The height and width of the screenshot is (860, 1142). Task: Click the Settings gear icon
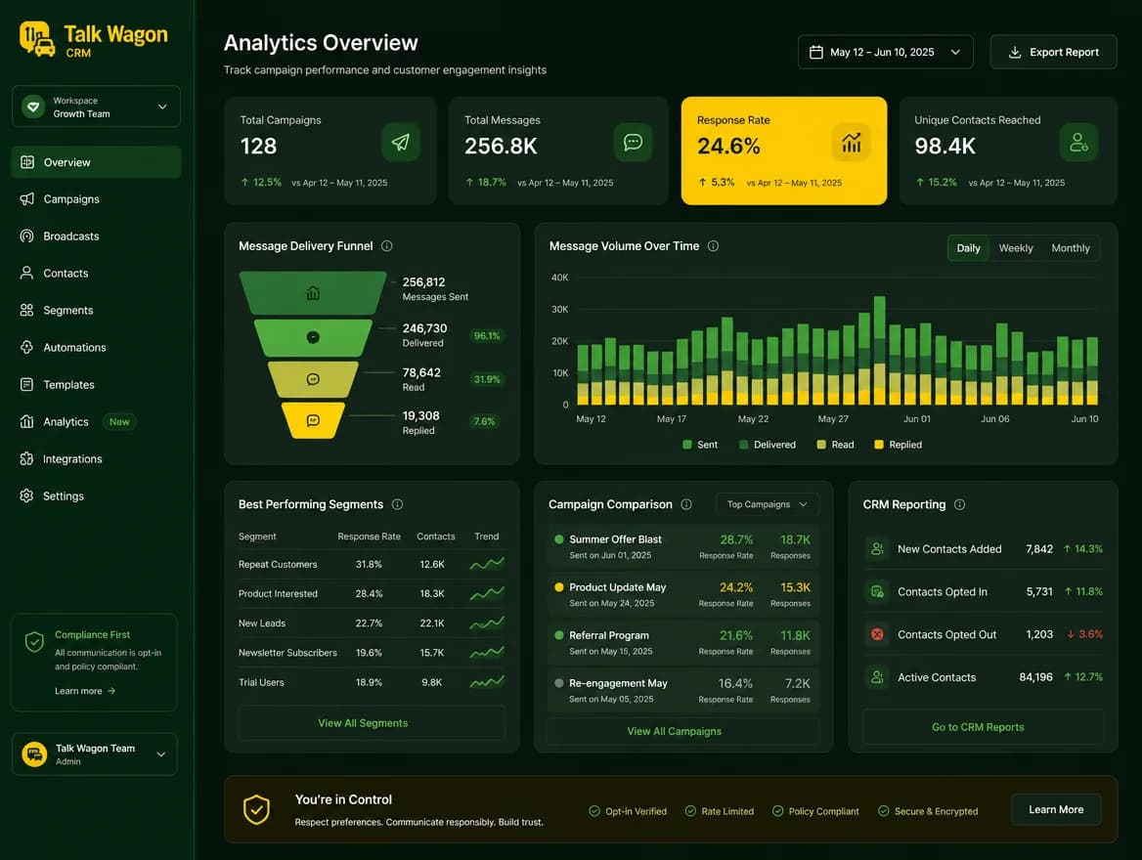pos(27,495)
